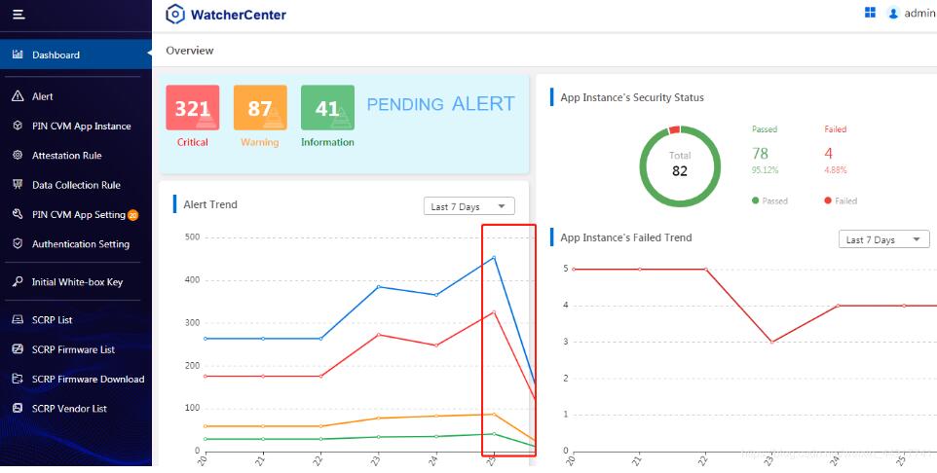Open Data Collection Rule menu item
Screen dimensions: 937x473
[76, 185]
